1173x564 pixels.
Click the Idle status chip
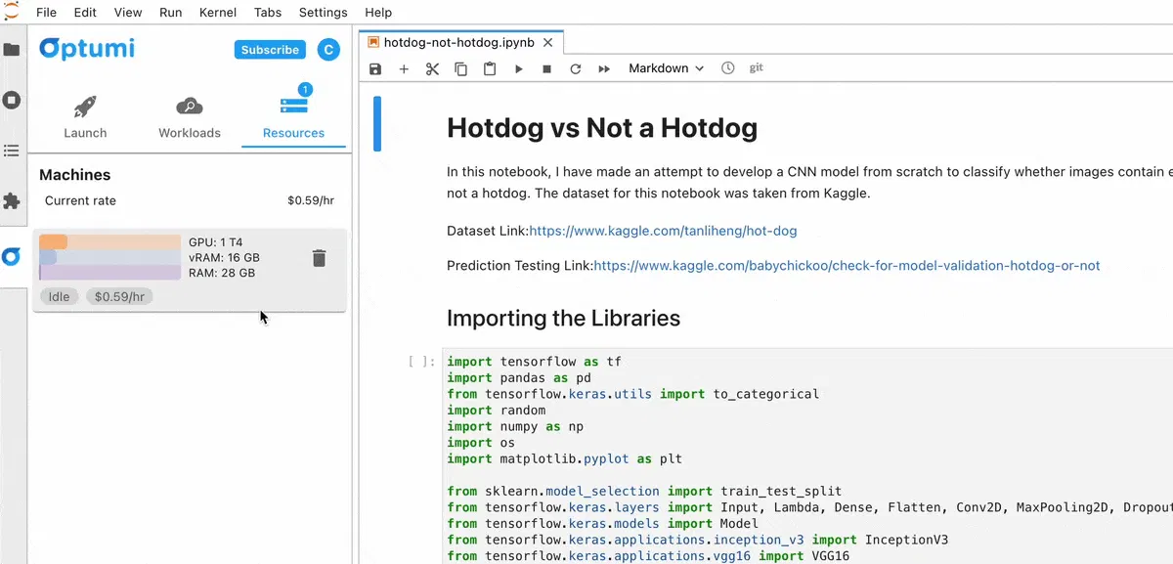(x=60, y=296)
